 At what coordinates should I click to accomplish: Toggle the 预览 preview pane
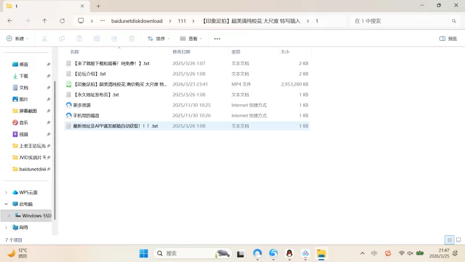coord(448,38)
